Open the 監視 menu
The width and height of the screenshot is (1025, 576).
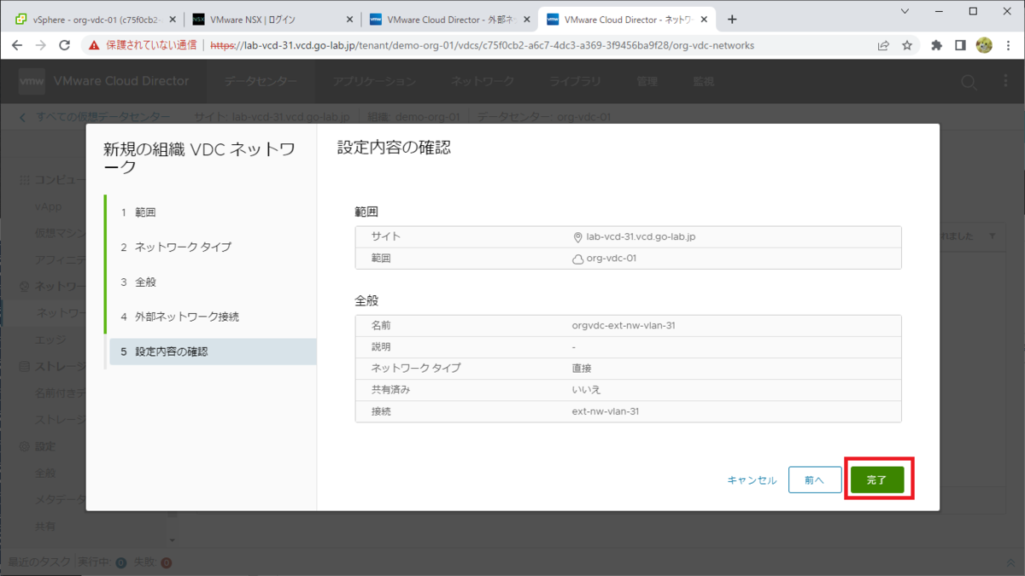[703, 81]
